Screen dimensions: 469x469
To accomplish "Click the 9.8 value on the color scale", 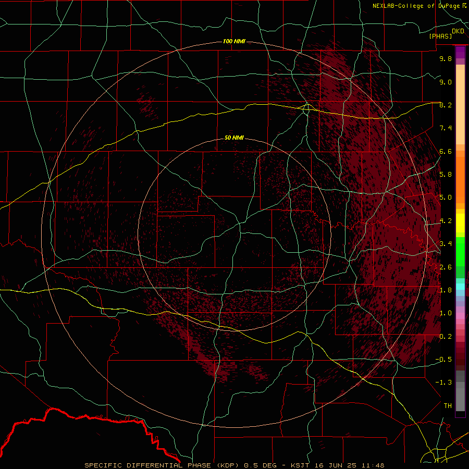I will tap(446, 58).
